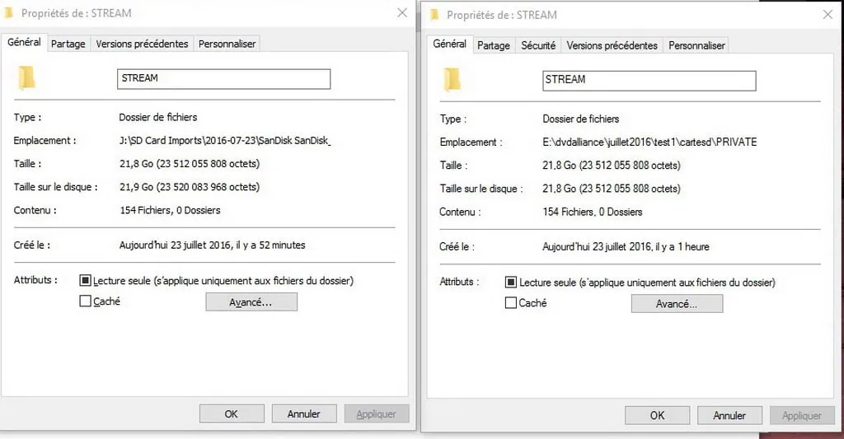Select the Sécurité tab in right dialog
This screenshot has height=439, width=844.
coord(538,45)
